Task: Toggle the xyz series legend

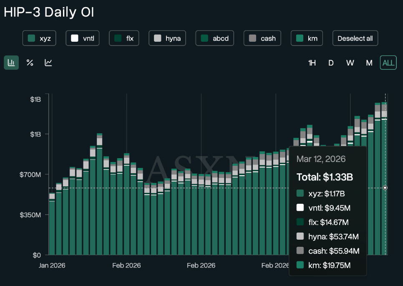Action: (x=39, y=38)
